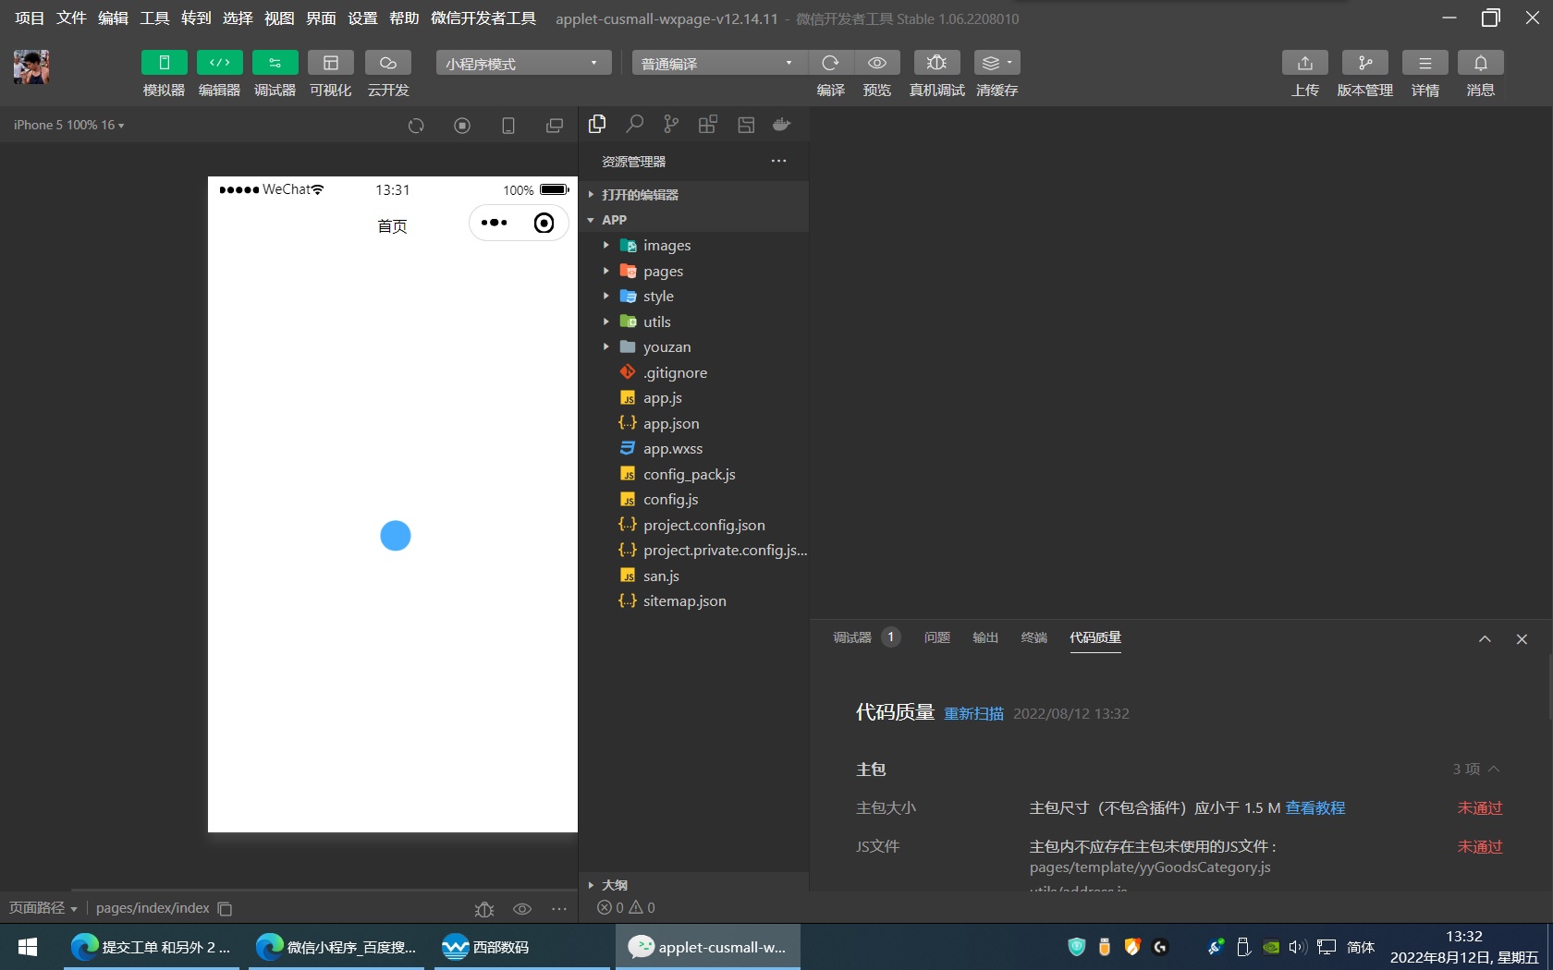Viewport: 1553px width, 970px height.
Task: Toggle the editor panel button
Action: tap(219, 63)
